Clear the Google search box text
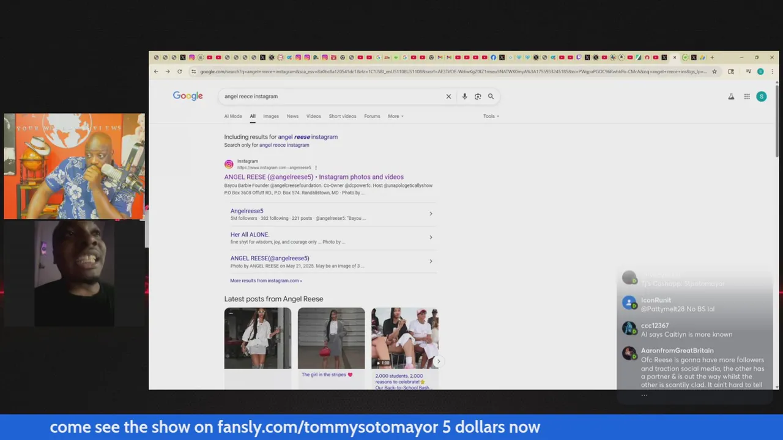Image resolution: width=783 pixels, height=440 pixels. (448, 96)
